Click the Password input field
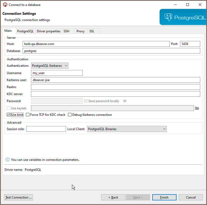Screen dimensions: 207x205 point(57,101)
